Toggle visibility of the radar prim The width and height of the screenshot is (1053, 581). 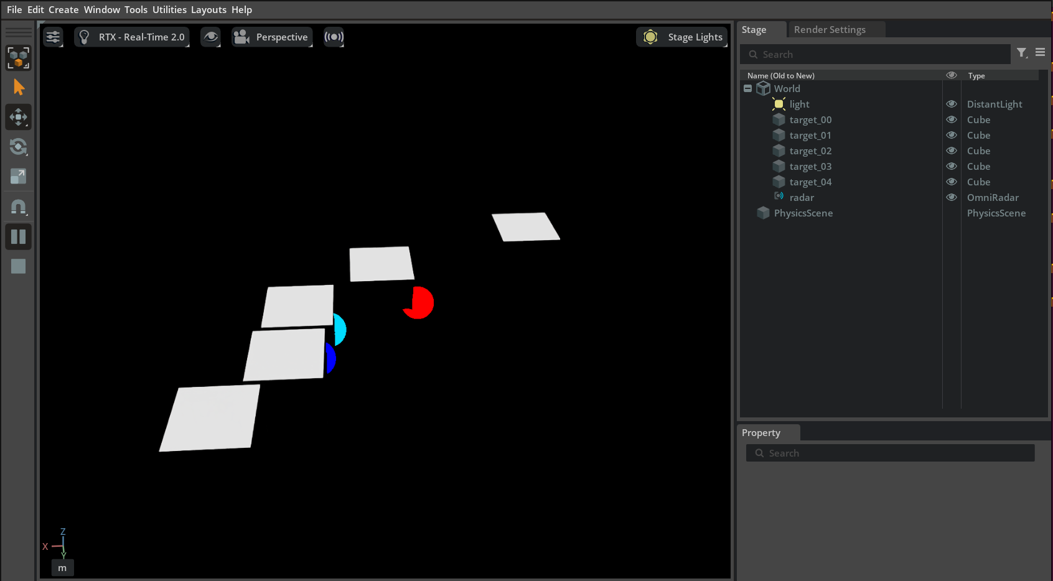coord(952,197)
